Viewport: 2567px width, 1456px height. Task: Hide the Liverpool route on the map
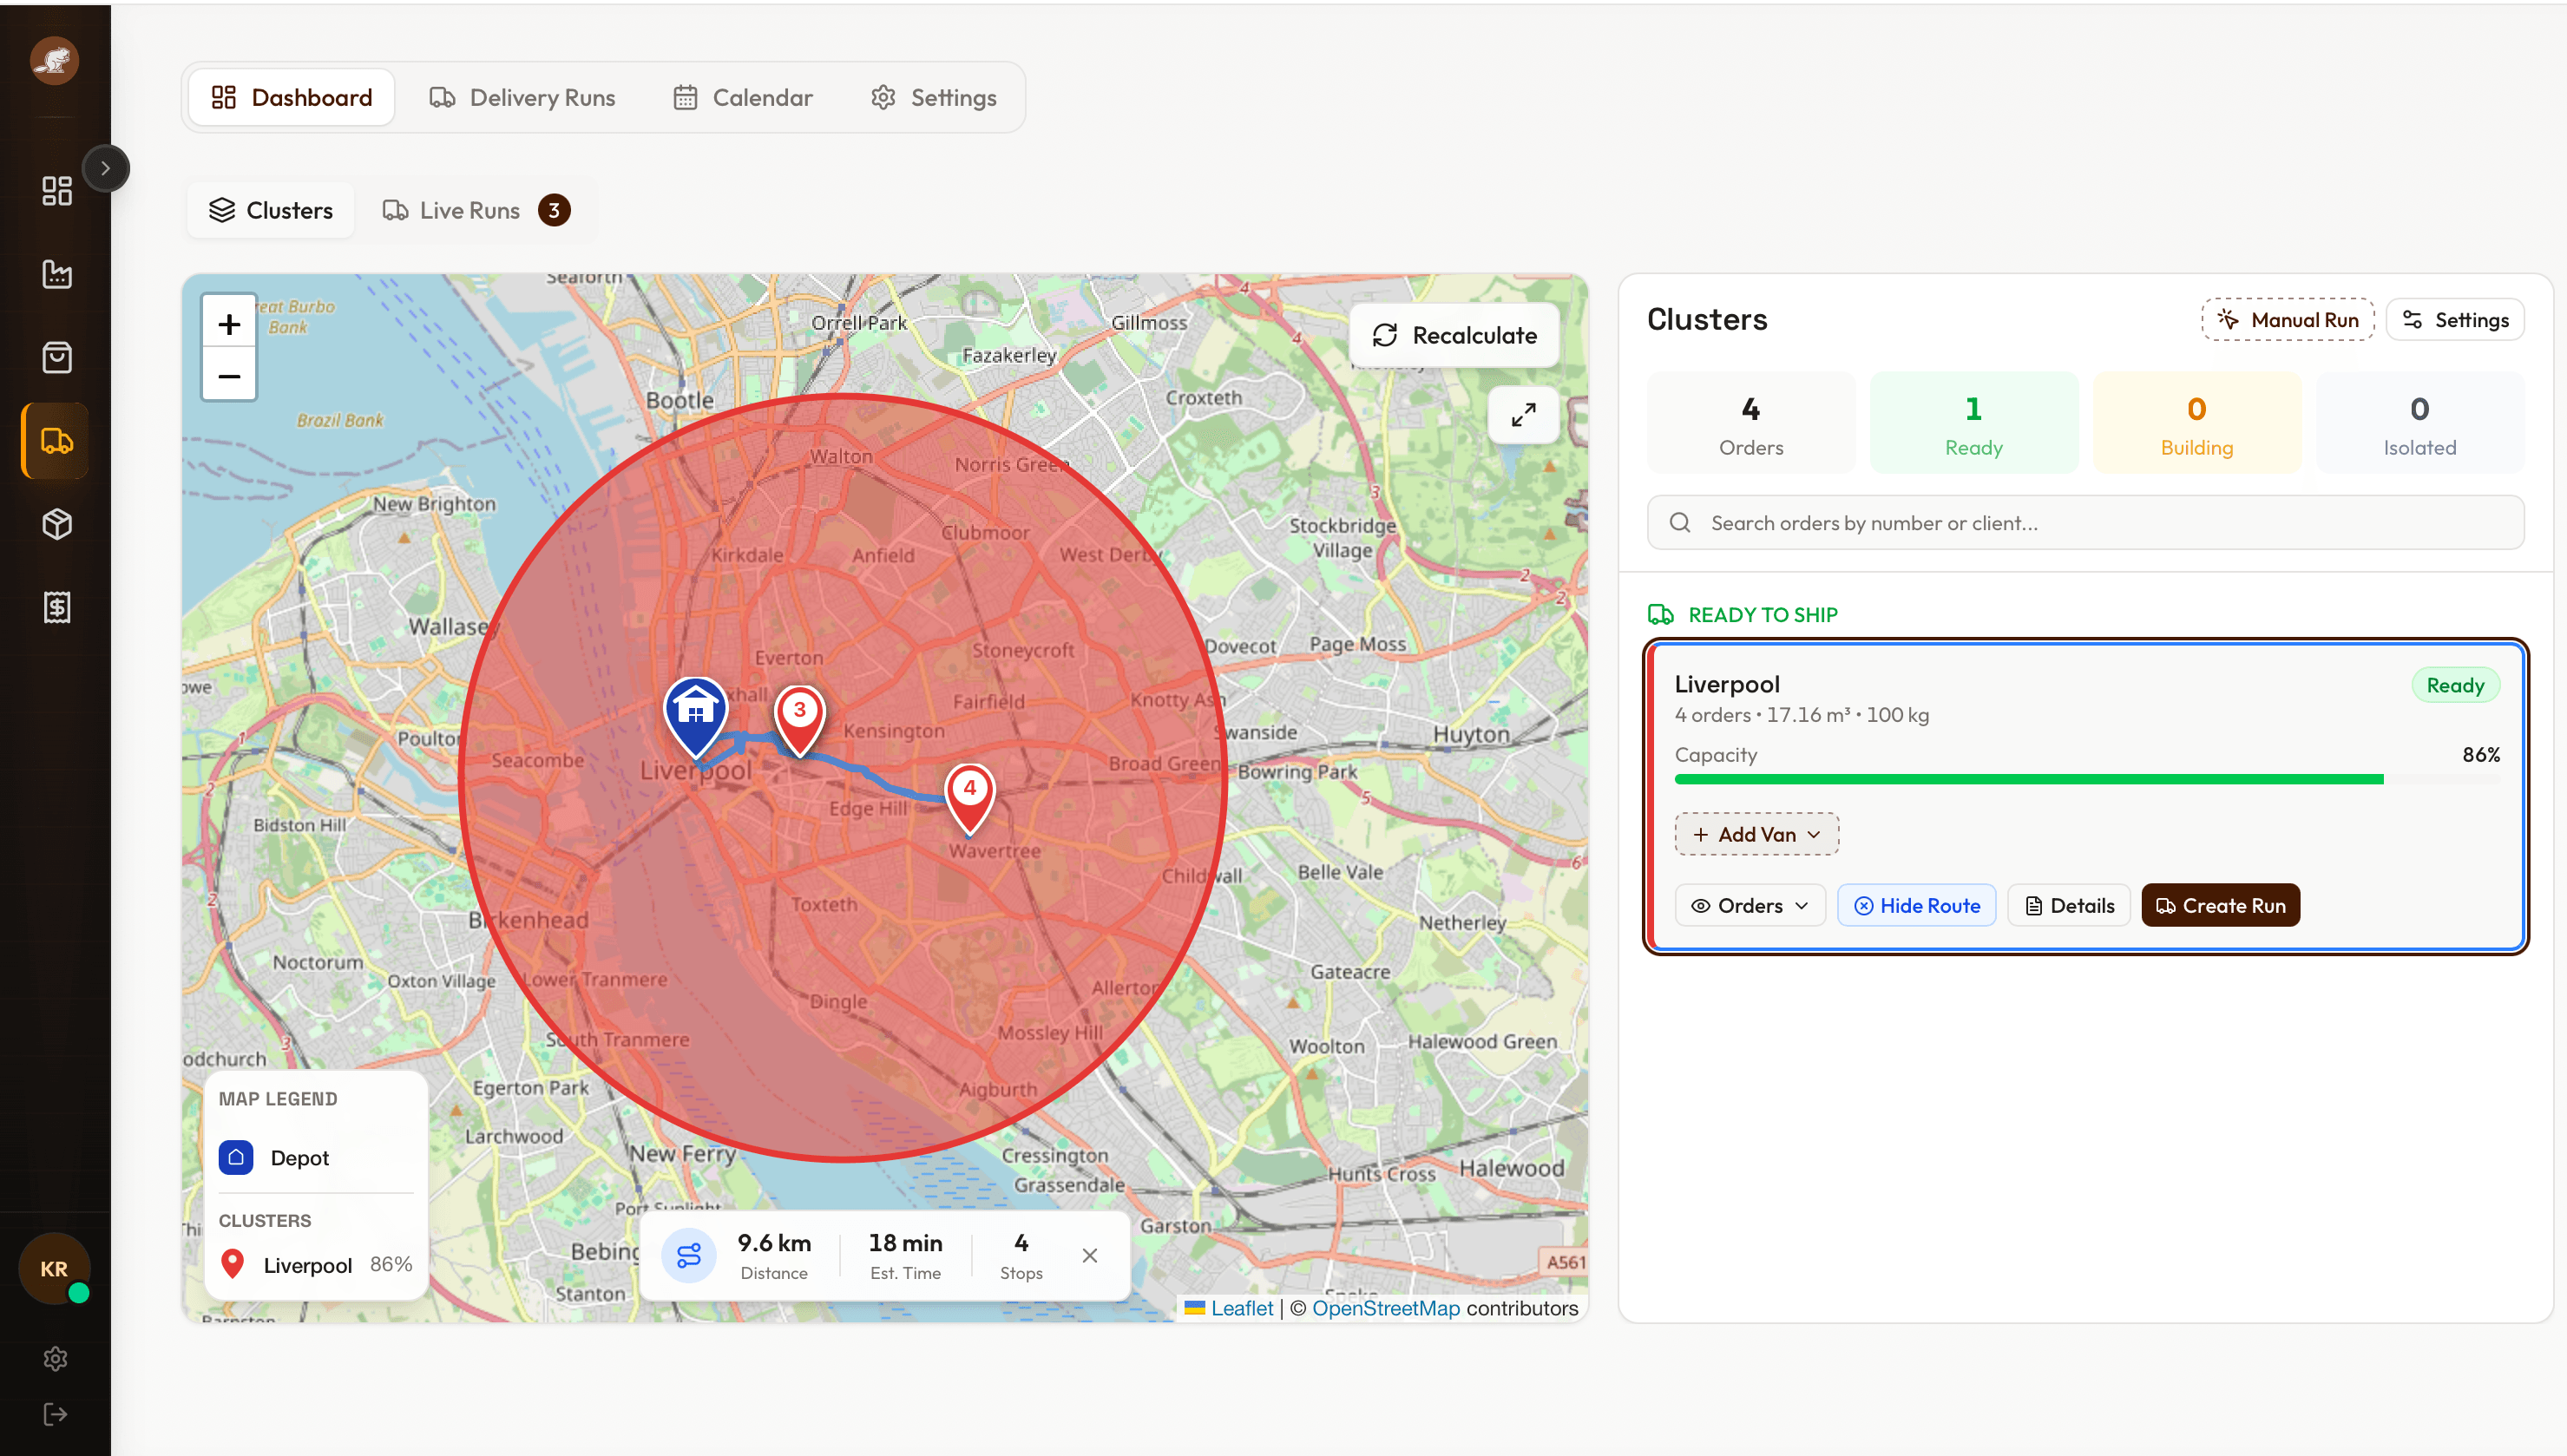[x=1916, y=905]
